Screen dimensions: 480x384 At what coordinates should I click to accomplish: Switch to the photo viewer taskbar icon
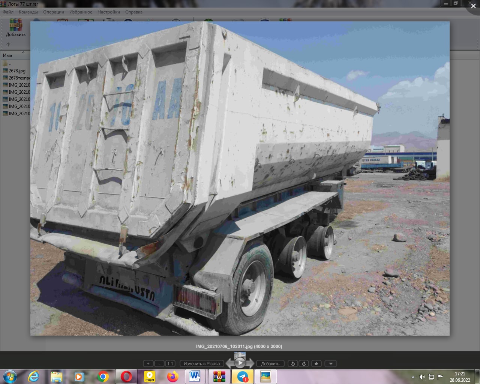pyautogui.click(x=266, y=376)
